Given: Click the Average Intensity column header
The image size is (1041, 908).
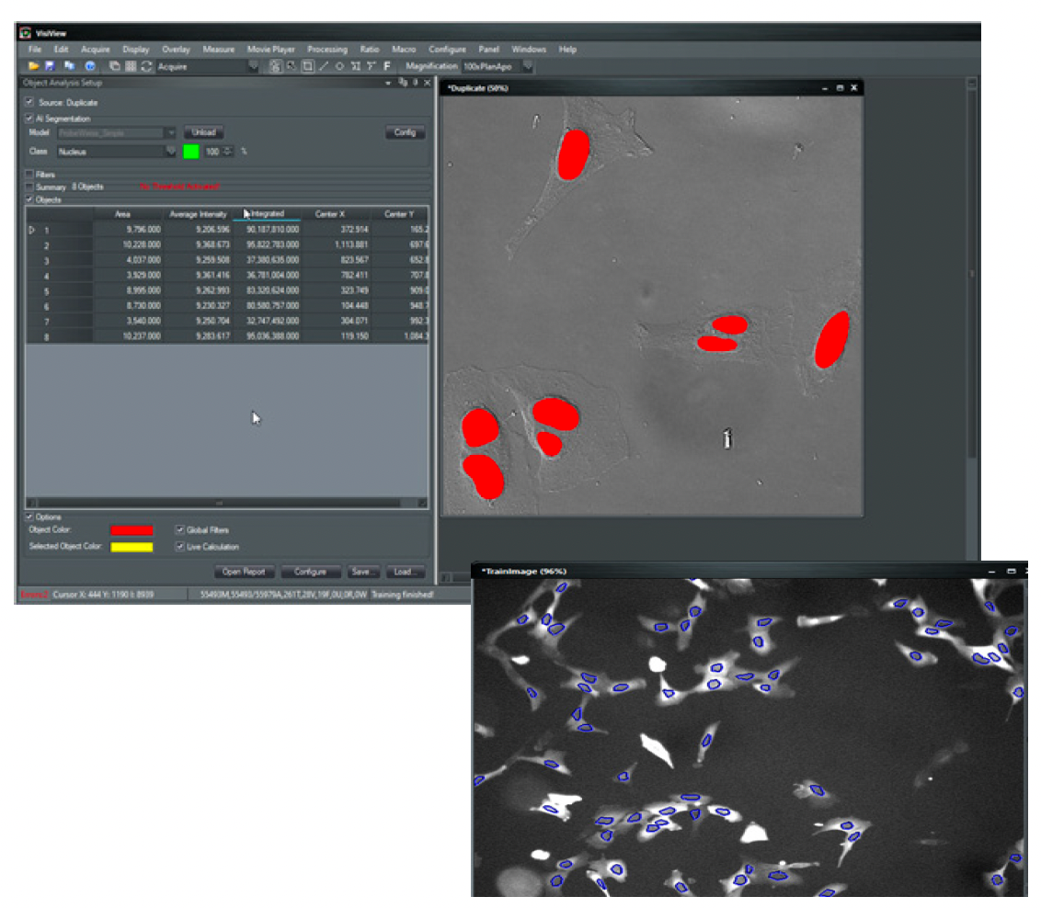Looking at the screenshot, I should click(198, 214).
